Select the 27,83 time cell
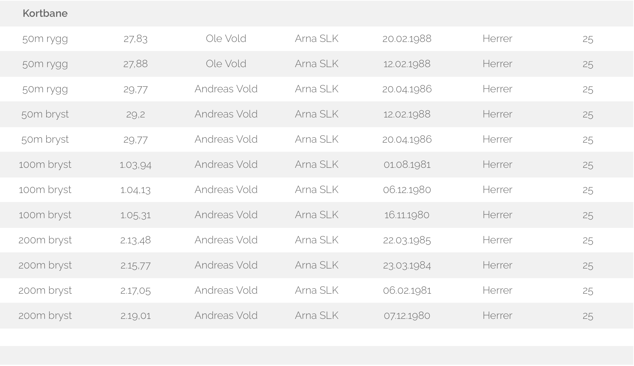634x366 pixels. coord(135,39)
